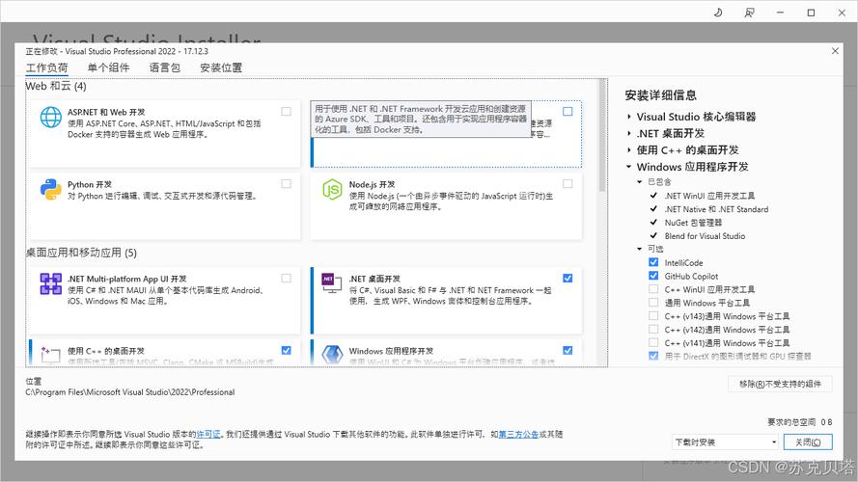Click the Node.js logo icon

pos(332,190)
